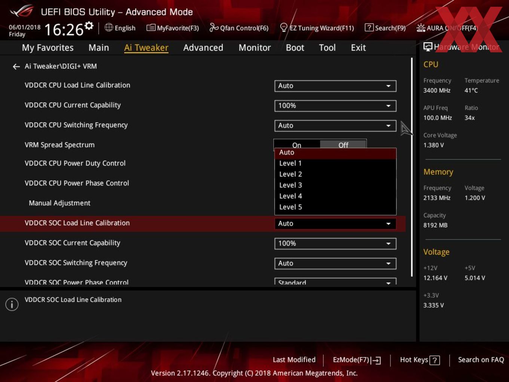The height and width of the screenshot is (382, 509).
Task: Open Qfan Control fan icon
Action: coord(214,27)
